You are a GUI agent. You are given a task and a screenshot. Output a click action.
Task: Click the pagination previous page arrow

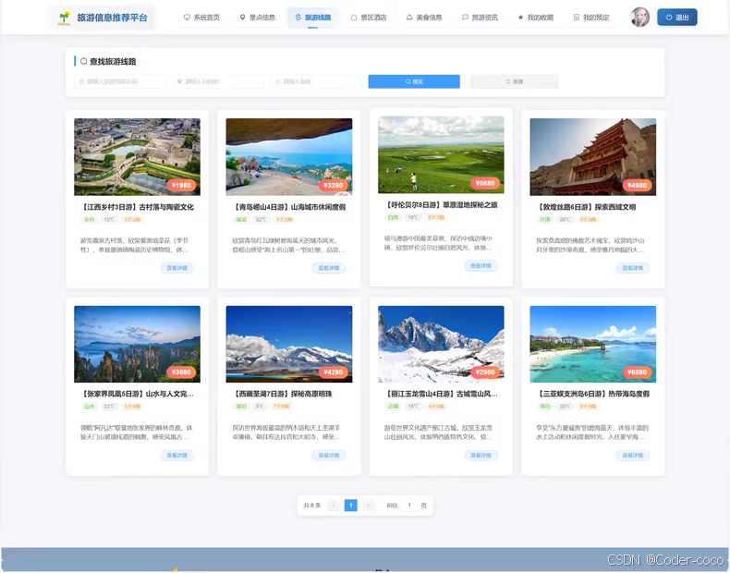coord(334,506)
